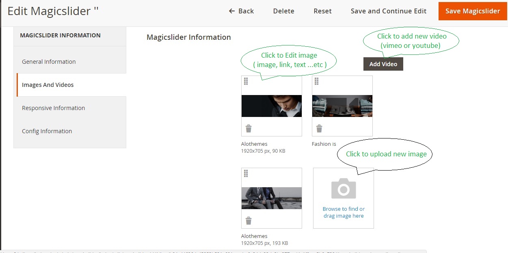Select Images And Videos tab
This screenshot has height=253, width=508.
(x=48, y=85)
